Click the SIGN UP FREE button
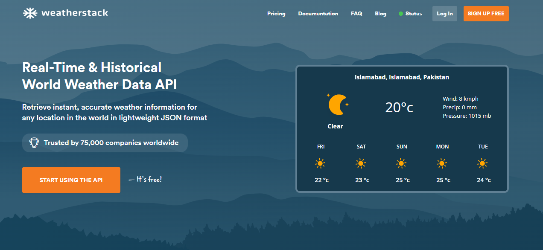 pos(486,14)
